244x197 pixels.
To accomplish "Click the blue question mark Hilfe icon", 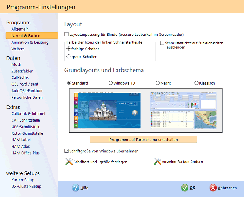I will click(x=76, y=188).
